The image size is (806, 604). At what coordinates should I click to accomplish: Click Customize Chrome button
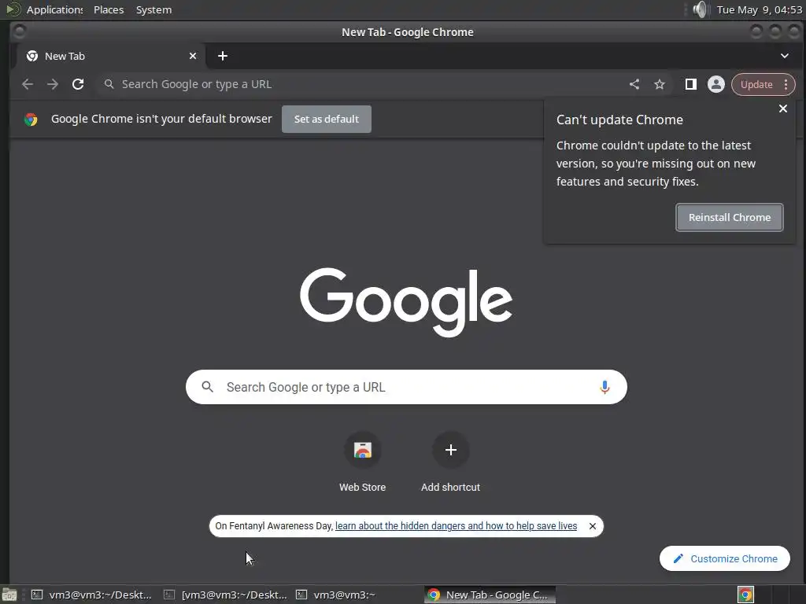tap(725, 558)
